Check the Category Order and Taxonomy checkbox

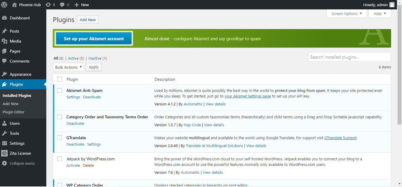pos(60,117)
